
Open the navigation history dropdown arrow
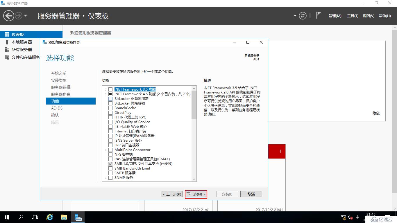26,16
